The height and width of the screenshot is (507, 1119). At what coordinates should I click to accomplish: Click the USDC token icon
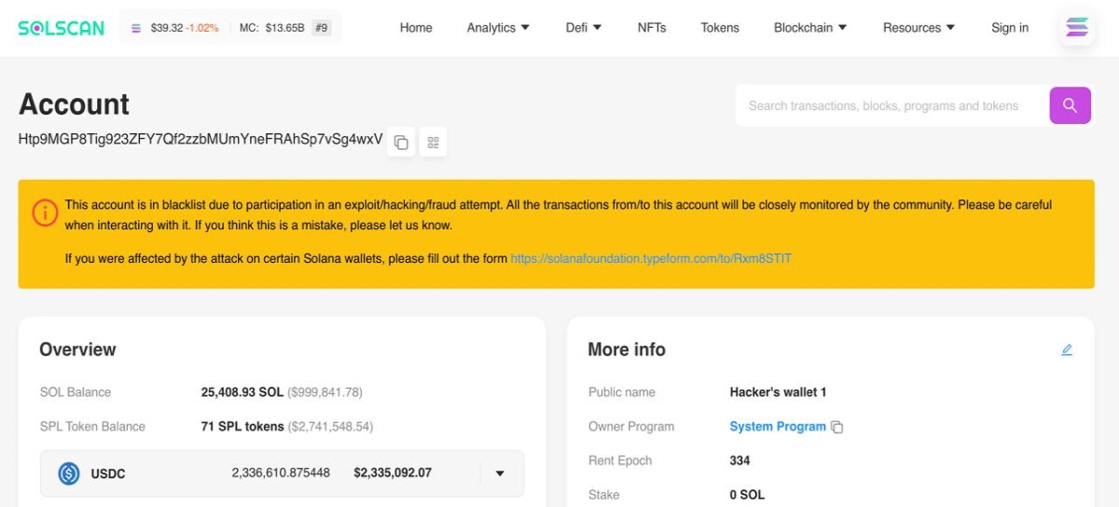pyautogui.click(x=69, y=473)
